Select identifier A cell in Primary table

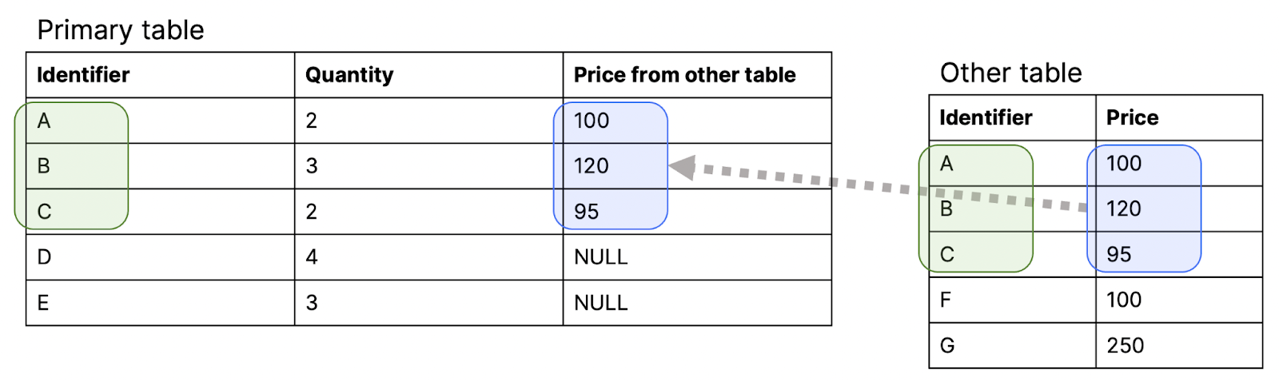tap(45, 121)
